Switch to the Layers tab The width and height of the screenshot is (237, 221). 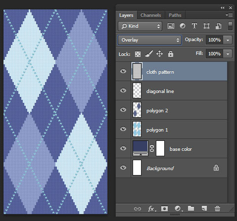126,15
